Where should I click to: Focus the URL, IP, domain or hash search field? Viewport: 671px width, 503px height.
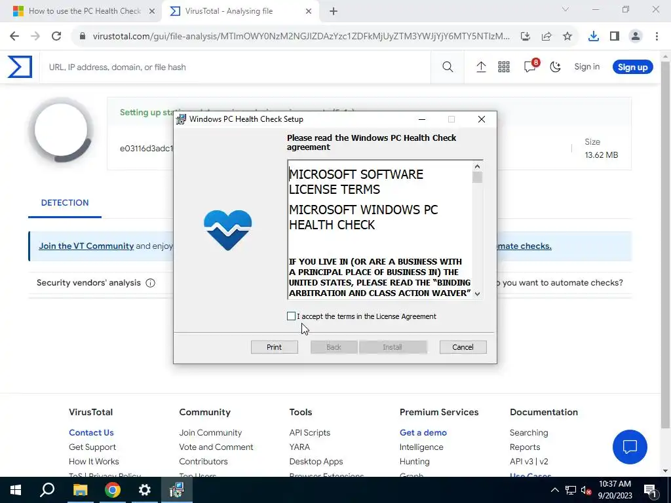pos(235,67)
